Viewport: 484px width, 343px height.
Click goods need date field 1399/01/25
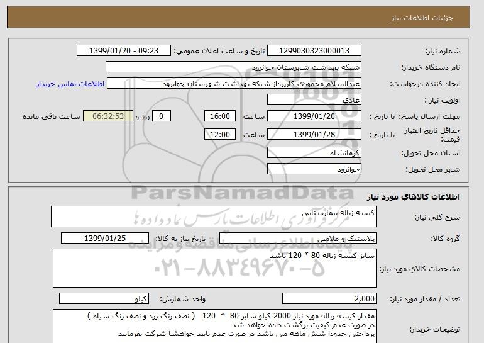tap(105, 239)
